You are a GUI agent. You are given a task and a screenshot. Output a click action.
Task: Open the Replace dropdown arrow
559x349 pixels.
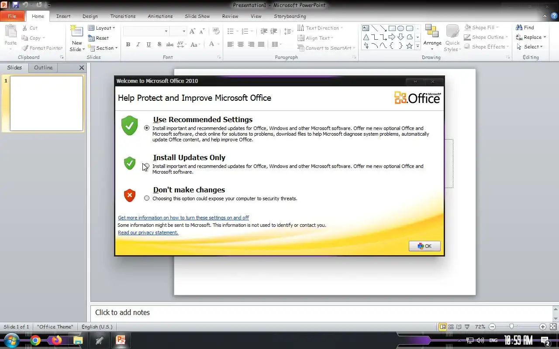pyautogui.click(x=545, y=38)
